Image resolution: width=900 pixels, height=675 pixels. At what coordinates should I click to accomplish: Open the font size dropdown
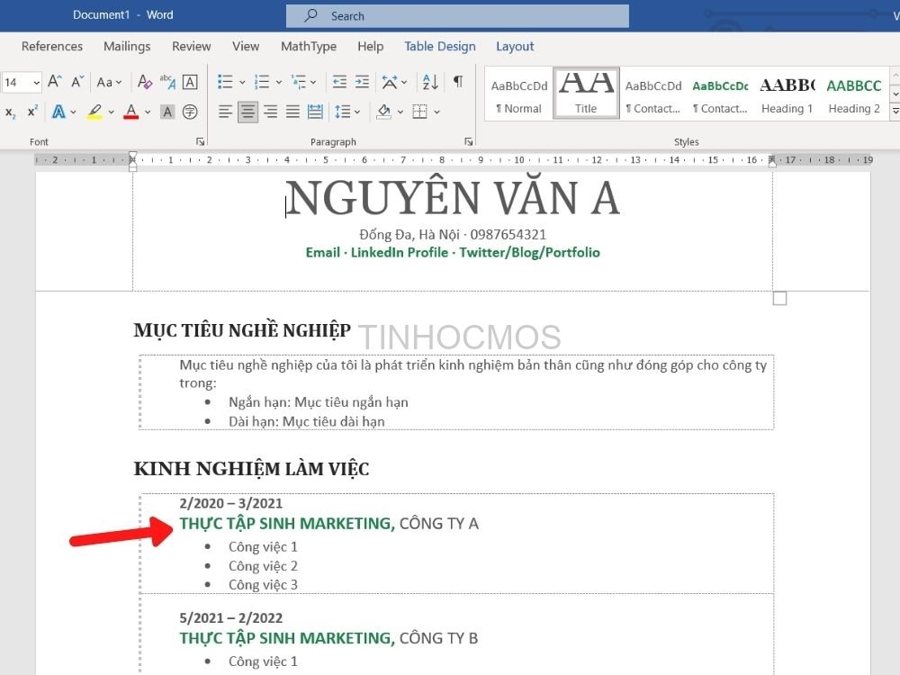tap(36, 83)
